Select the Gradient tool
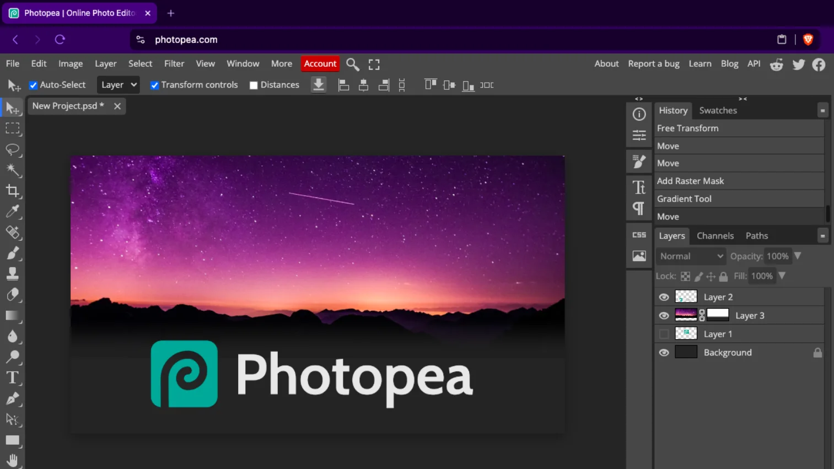 [x=13, y=316]
